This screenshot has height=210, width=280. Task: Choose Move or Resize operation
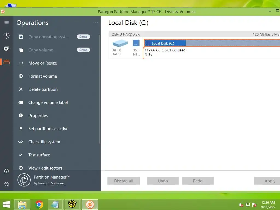tap(42, 63)
